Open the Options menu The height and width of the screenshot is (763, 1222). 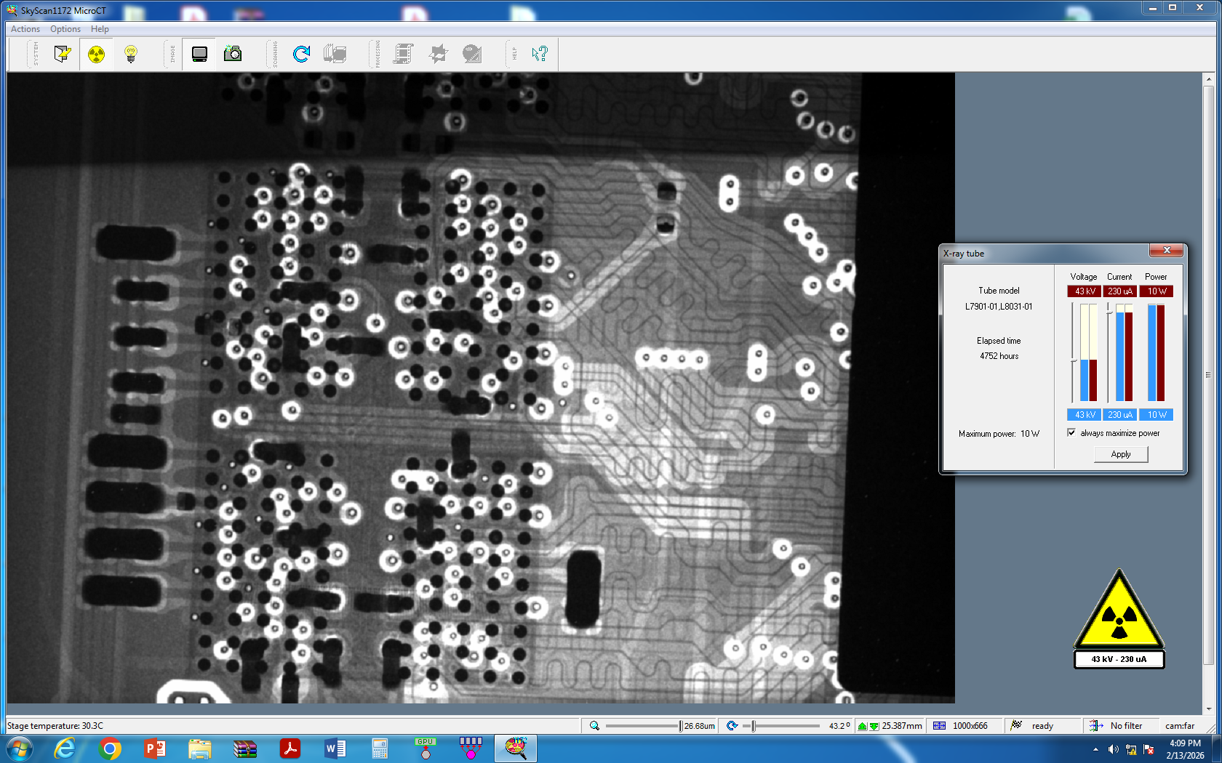pyautogui.click(x=65, y=29)
